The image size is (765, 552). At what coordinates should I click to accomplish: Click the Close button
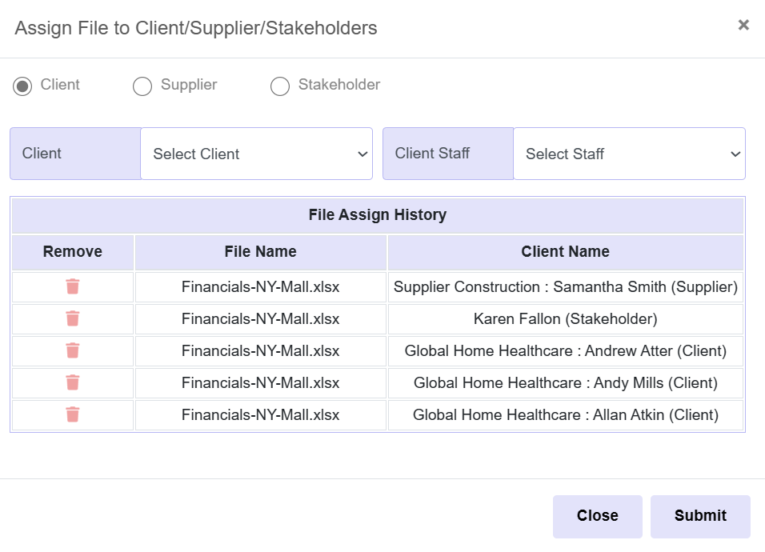click(x=597, y=516)
